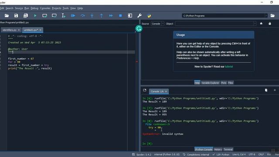Click Completions: internal status item

click(x=196, y=154)
